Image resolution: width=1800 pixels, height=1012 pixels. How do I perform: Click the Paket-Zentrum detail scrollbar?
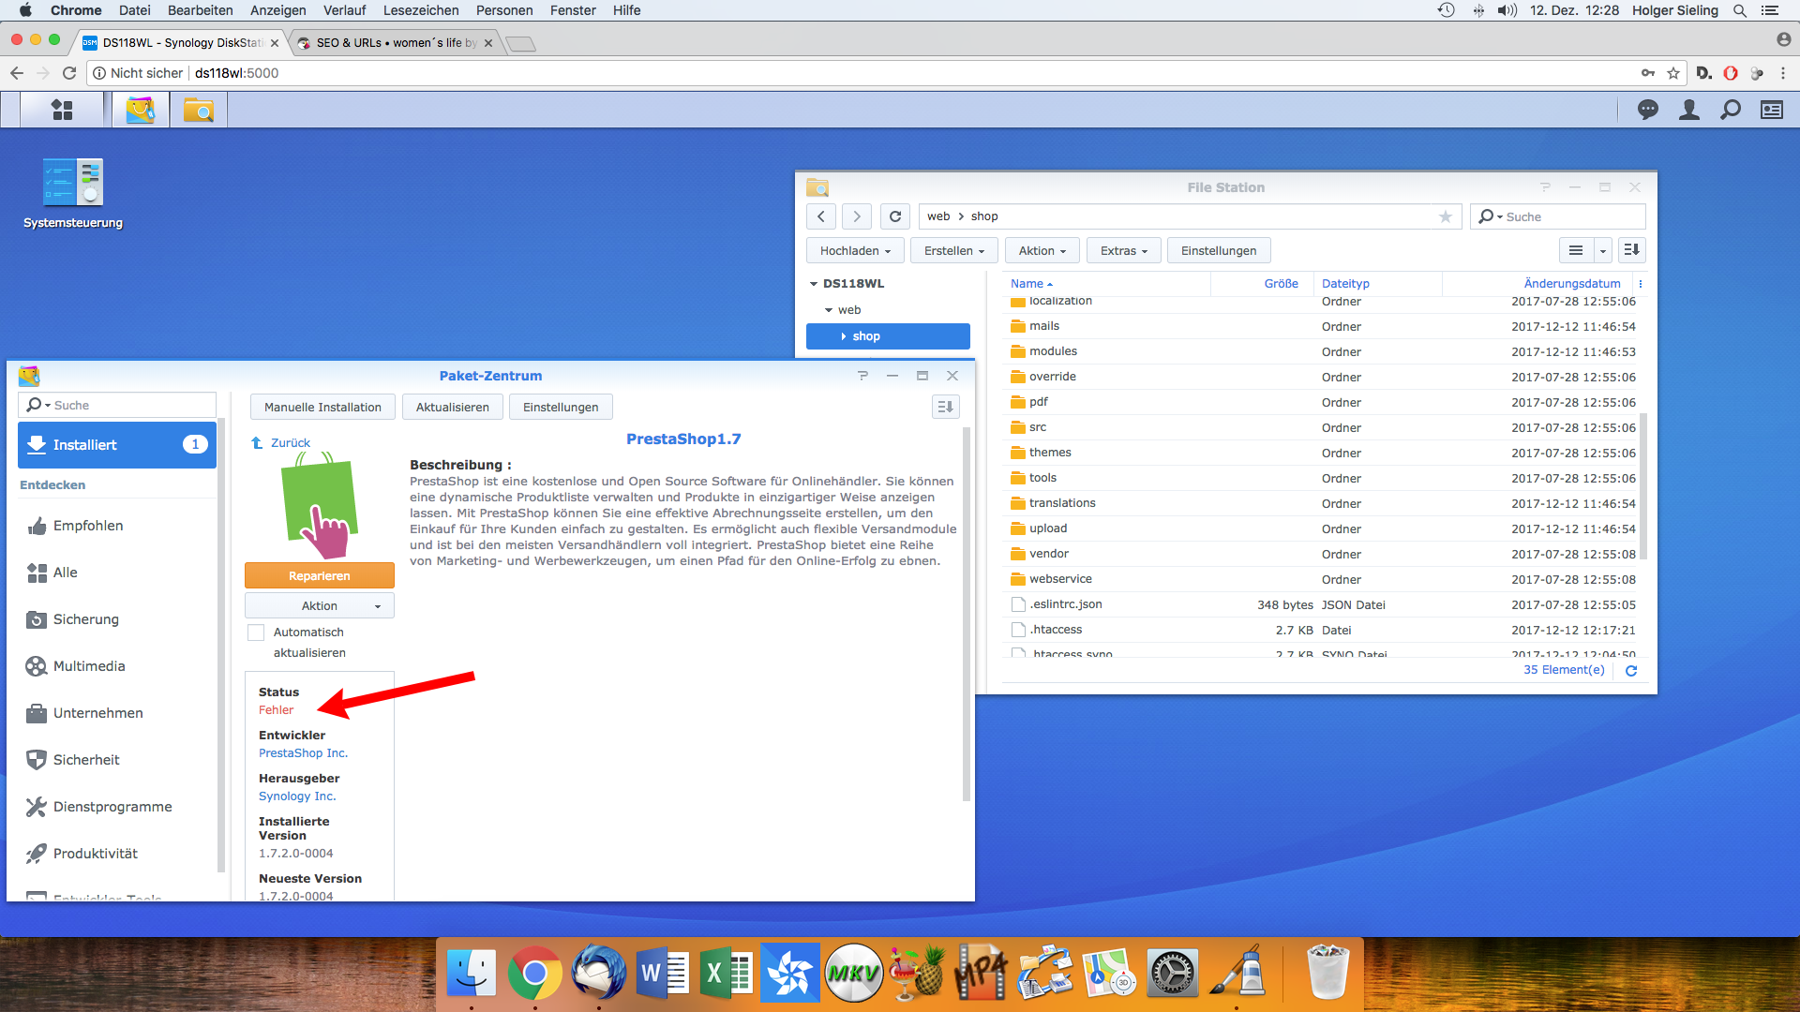(966, 614)
